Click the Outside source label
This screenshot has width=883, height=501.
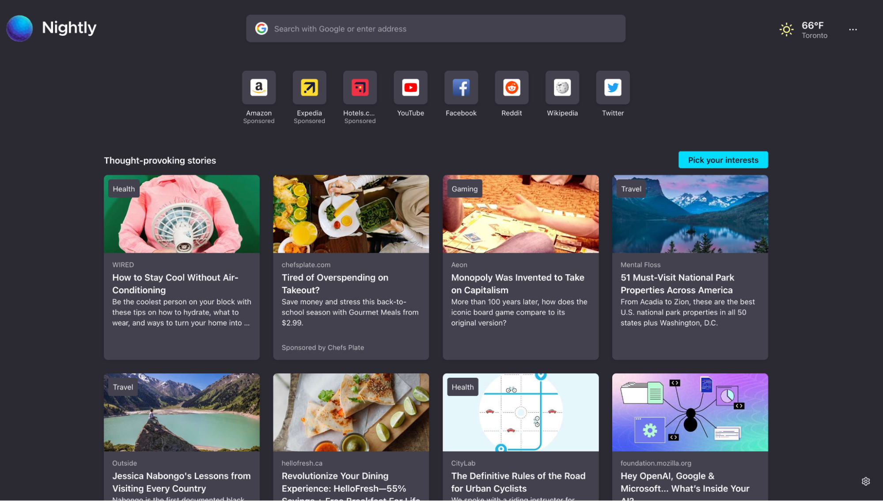[125, 463]
